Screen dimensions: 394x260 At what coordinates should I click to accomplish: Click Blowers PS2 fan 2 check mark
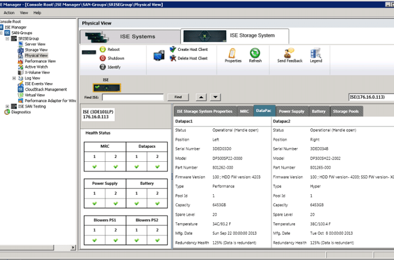point(157,240)
